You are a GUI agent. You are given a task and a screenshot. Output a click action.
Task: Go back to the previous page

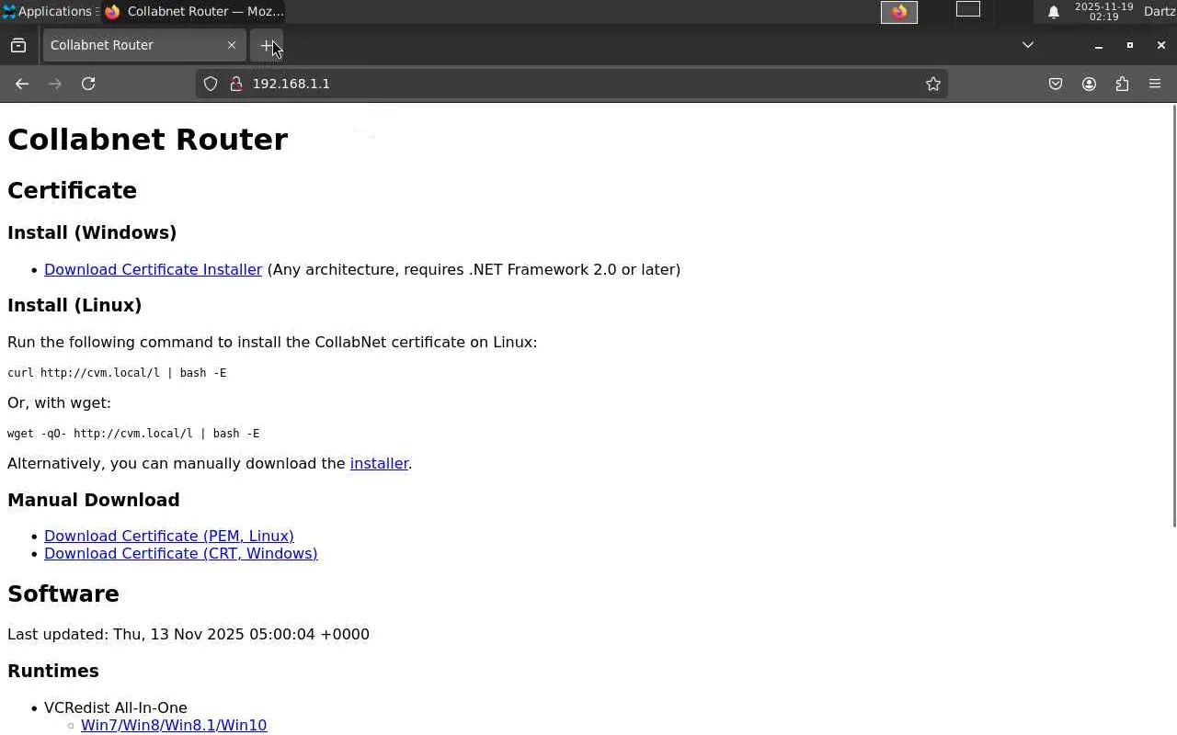22,84
